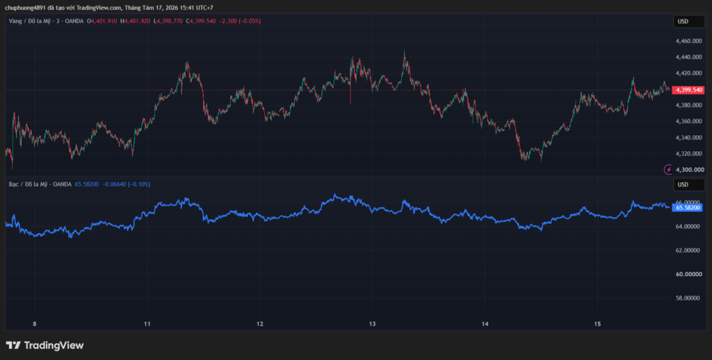Click date label 13 on time axis
The image size is (712, 360).
[373, 324]
